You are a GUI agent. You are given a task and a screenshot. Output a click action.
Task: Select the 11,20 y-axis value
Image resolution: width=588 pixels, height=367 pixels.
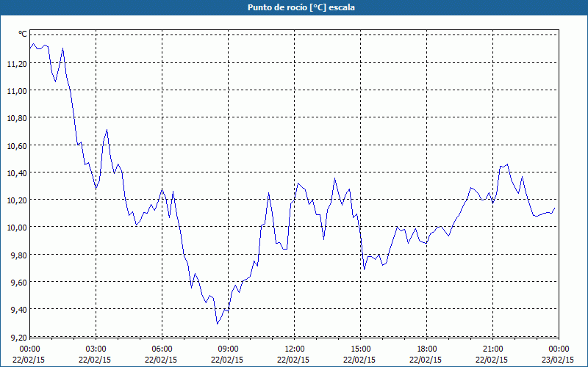pyautogui.click(x=17, y=64)
